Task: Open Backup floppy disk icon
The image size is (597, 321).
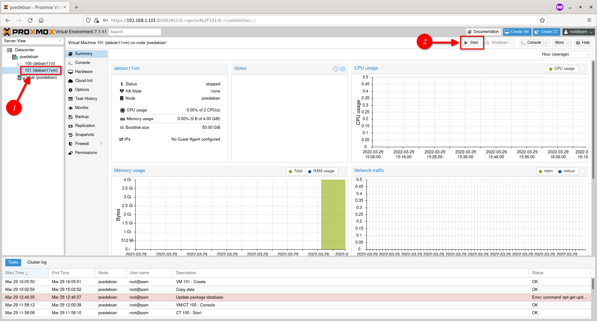Action: tap(71, 117)
